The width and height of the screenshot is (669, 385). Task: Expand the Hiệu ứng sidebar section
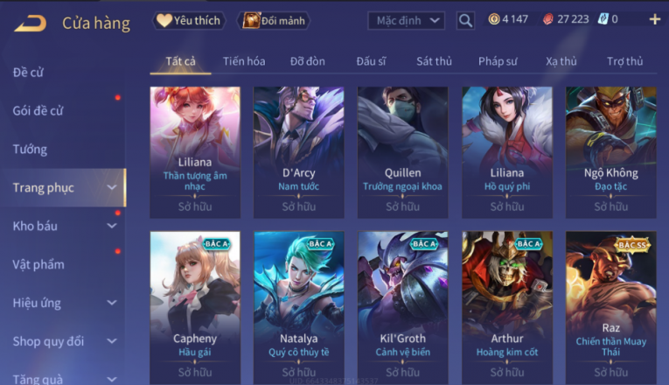63,303
